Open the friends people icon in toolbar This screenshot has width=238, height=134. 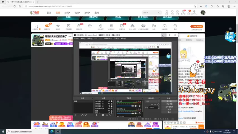[154, 26]
